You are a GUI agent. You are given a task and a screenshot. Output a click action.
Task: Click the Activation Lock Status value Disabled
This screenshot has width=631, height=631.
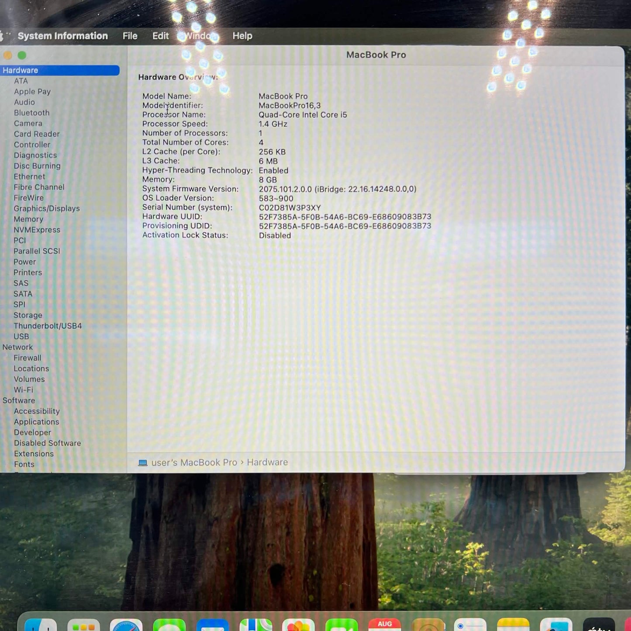click(275, 235)
